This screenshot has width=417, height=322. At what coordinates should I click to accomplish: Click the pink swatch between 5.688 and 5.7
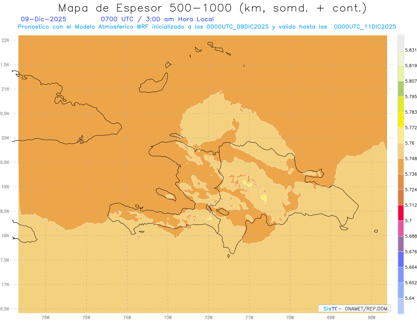pos(401,228)
